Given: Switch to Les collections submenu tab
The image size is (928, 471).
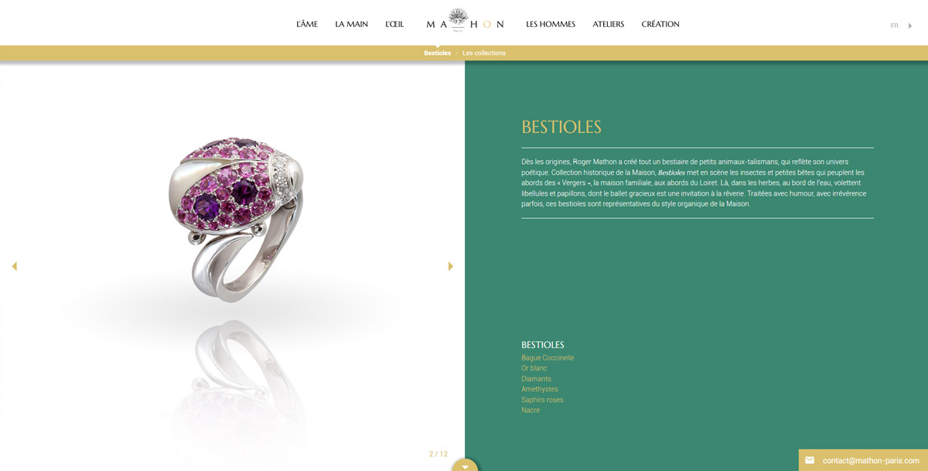Looking at the screenshot, I should point(484,53).
